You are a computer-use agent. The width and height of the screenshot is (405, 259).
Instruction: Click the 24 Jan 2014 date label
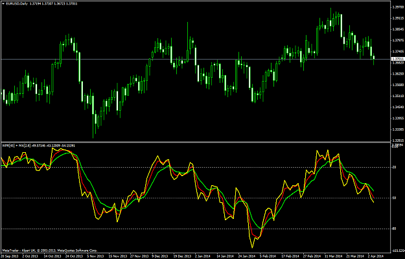tap(246, 256)
